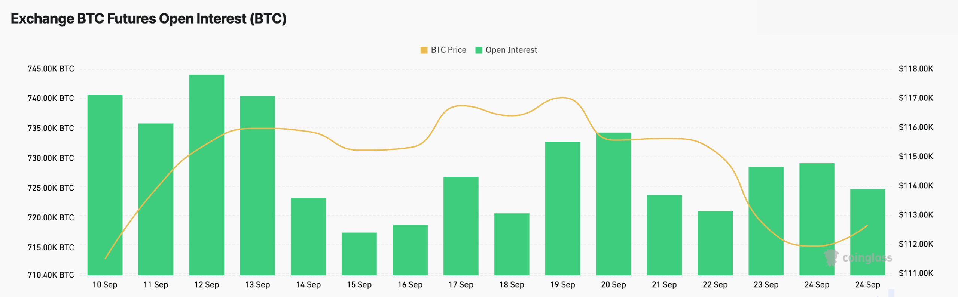The width and height of the screenshot is (958, 297).
Task: Click the yellow BTC Price legend swatch
Action: pos(424,50)
